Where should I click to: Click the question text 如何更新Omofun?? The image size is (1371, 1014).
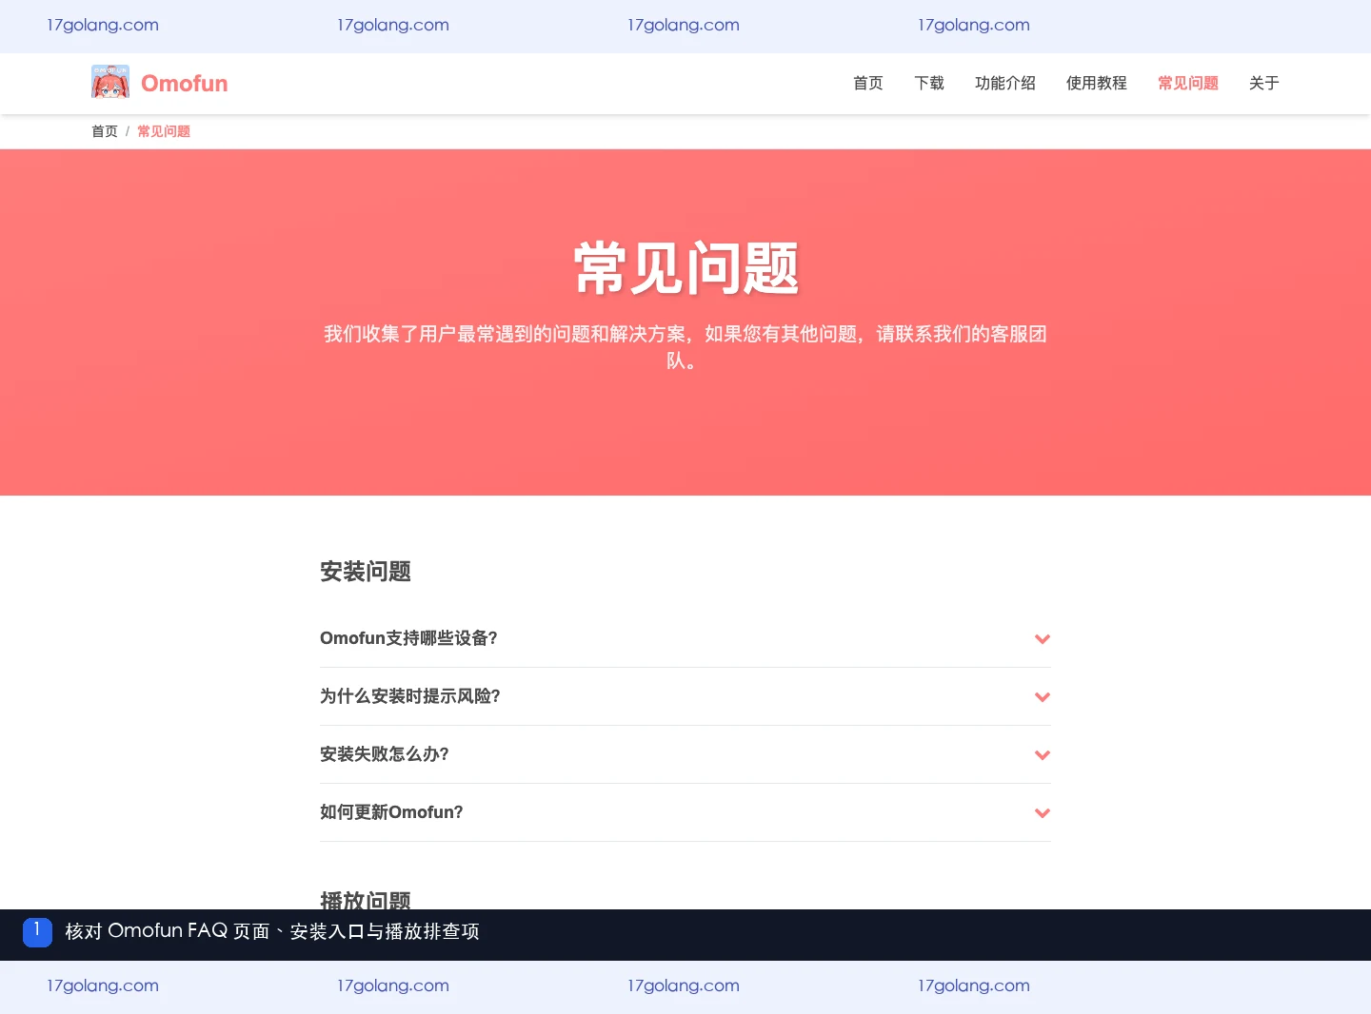[391, 812]
